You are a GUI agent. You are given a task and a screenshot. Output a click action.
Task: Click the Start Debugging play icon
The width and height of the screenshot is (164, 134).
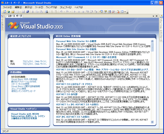click(75, 12)
